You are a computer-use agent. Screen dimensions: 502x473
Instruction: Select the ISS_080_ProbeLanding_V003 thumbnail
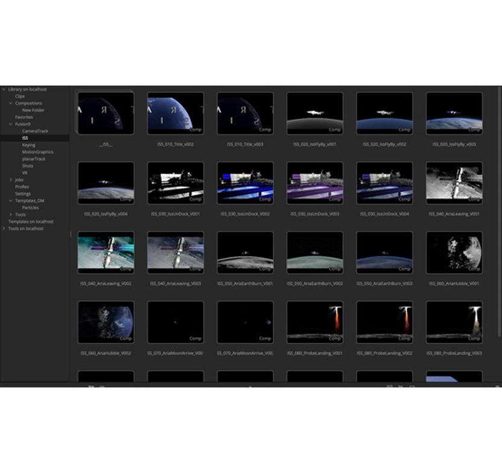click(x=454, y=322)
